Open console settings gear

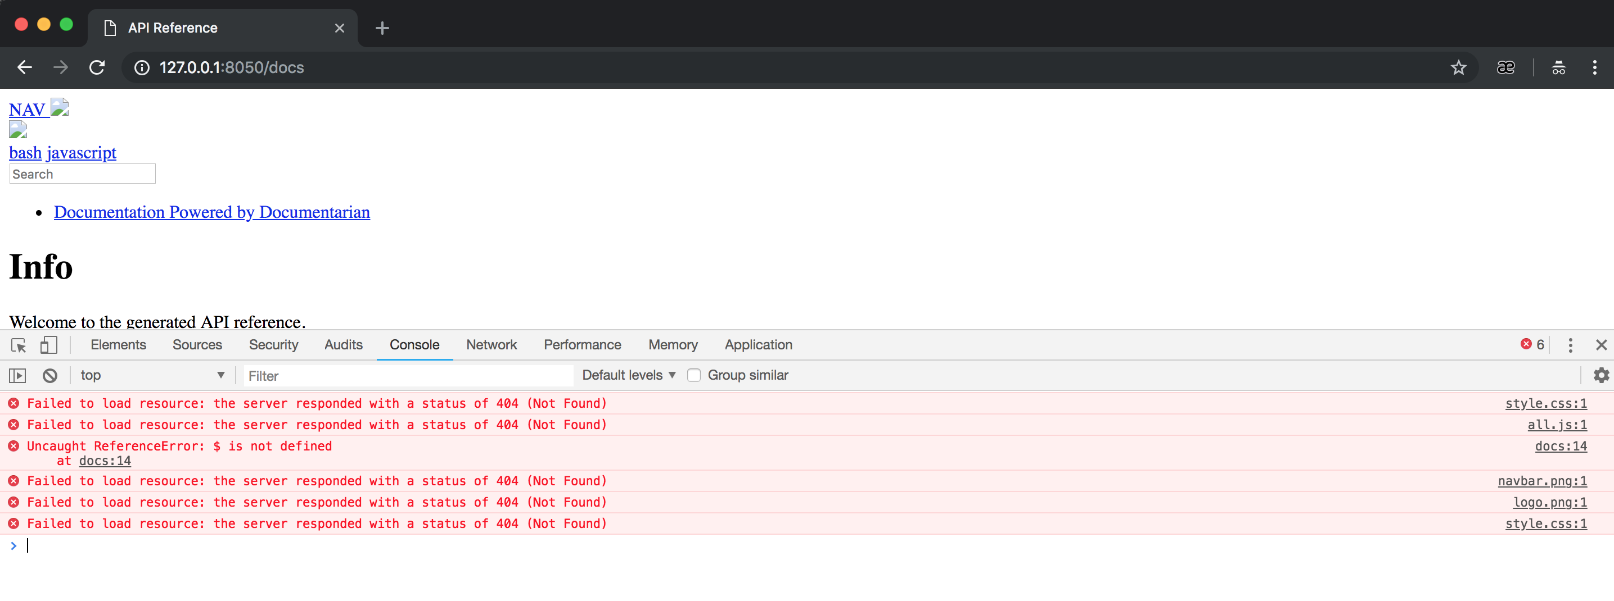point(1601,376)
